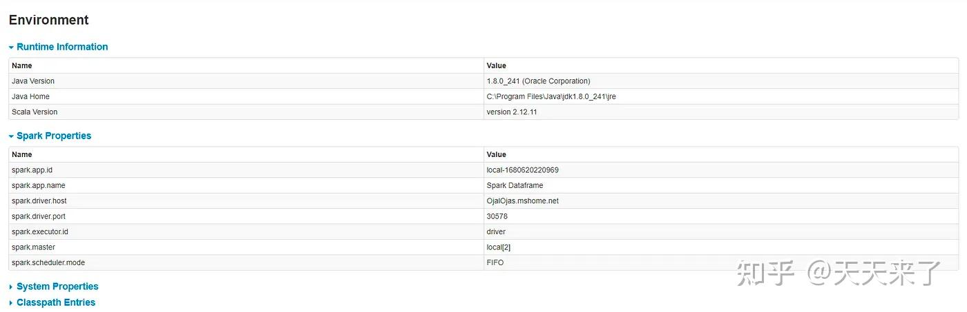This screenshot has height=312, width=967.
Task: Collapse the Runtime Information arrow icon
Action: (x=11, y=48)
